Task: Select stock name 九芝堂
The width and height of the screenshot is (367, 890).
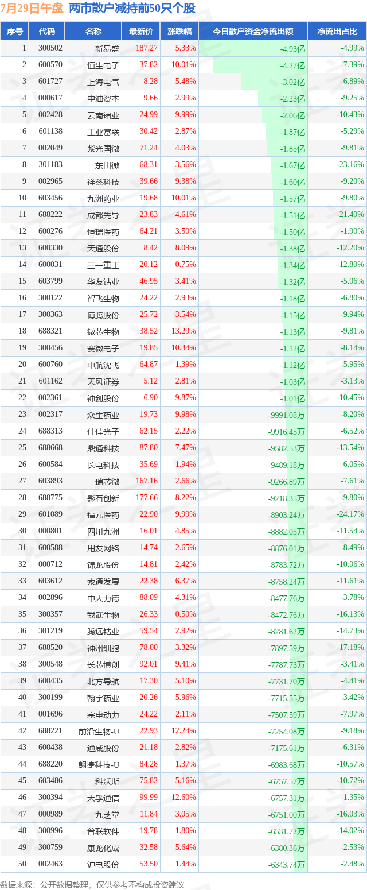Action: coord(107,814)
